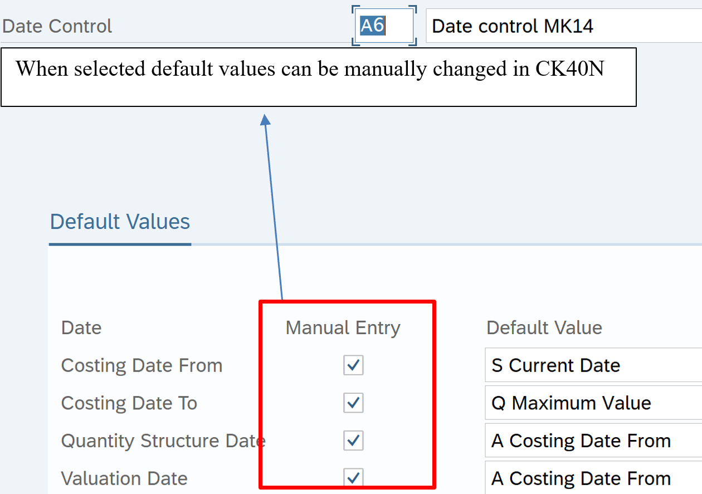Click the 'Costing Date To' row label
The height and width of the screenshot is (494, 702).
pos(129,403)
